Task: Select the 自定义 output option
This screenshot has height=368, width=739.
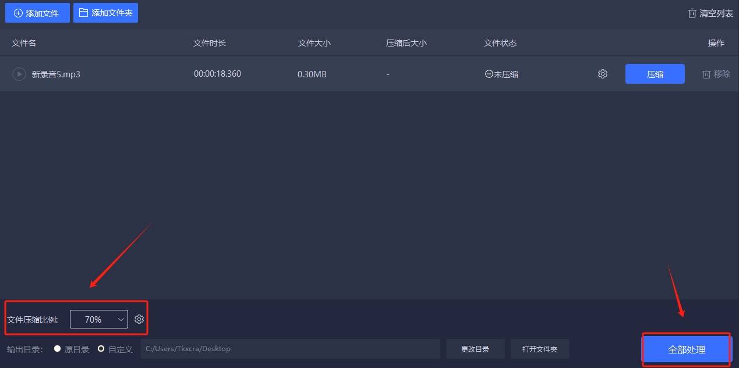Action: 115,349
